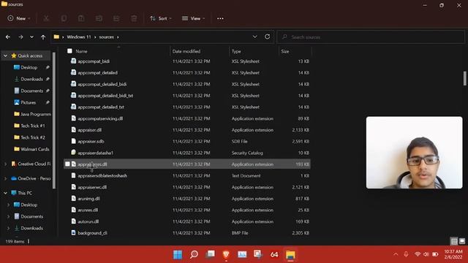Go forward with the right arrow
Screen dimensions: 468x263
pyautogui.click(x=20, y=37)
